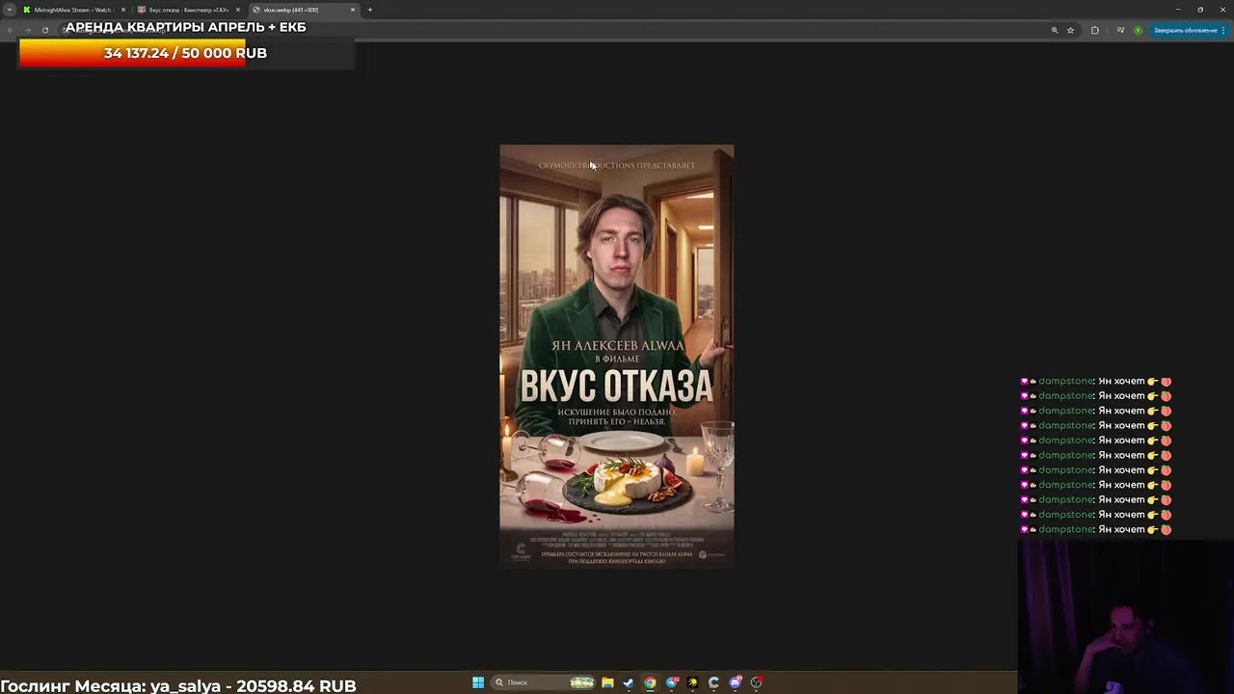The height and width of the screenshot is (694, 1234).
Task: Go back to previous page
Action: pyautogui.click(x=10, y=30)
